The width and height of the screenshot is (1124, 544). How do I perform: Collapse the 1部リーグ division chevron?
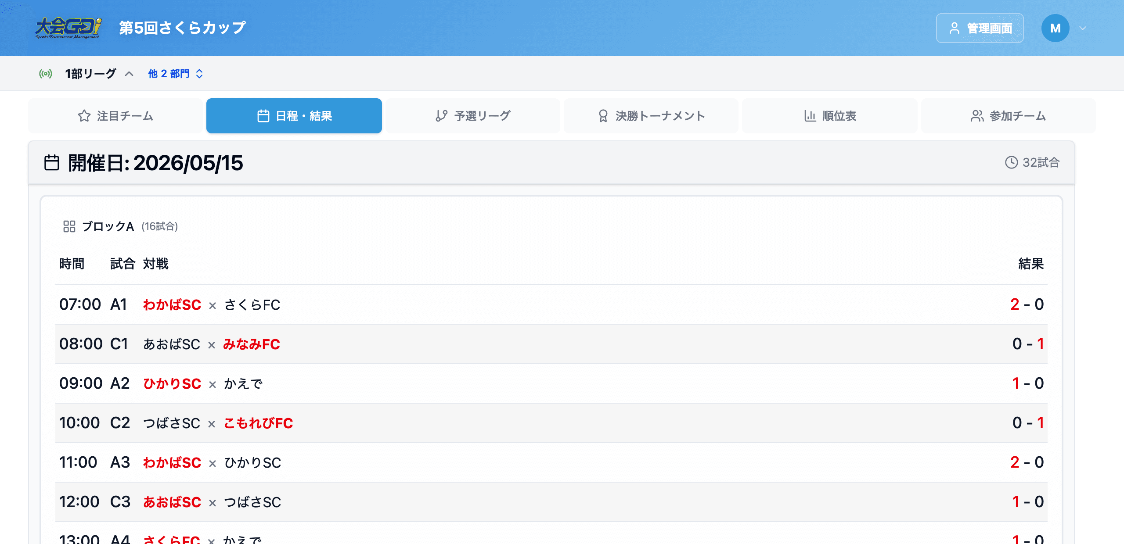pyautogui.click(x=129, y=74)
